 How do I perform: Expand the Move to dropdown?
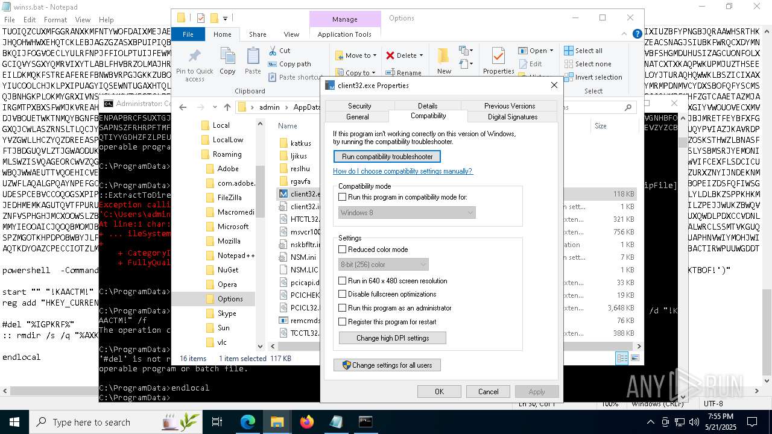click(375, 55)
